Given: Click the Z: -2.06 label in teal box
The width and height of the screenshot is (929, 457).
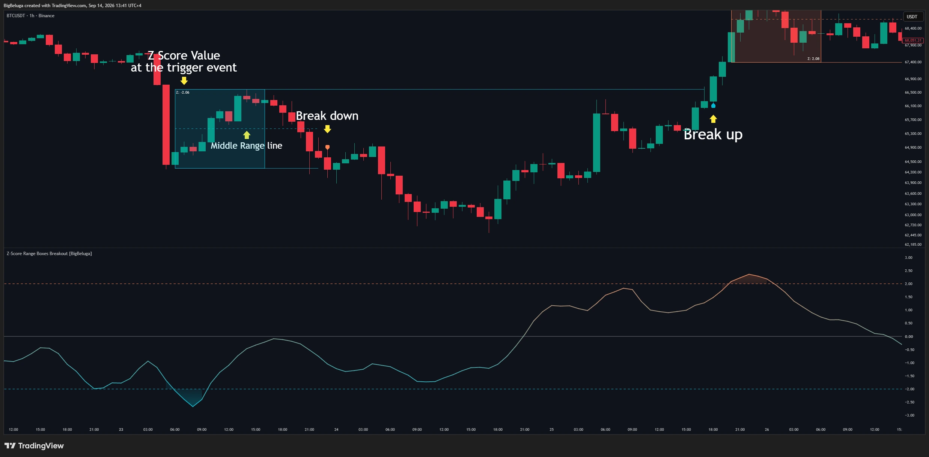Looking at the screenshot, I should (x=183, y=93).
